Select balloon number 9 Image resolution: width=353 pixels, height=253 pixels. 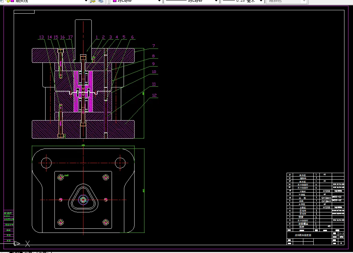coord(153,64)
